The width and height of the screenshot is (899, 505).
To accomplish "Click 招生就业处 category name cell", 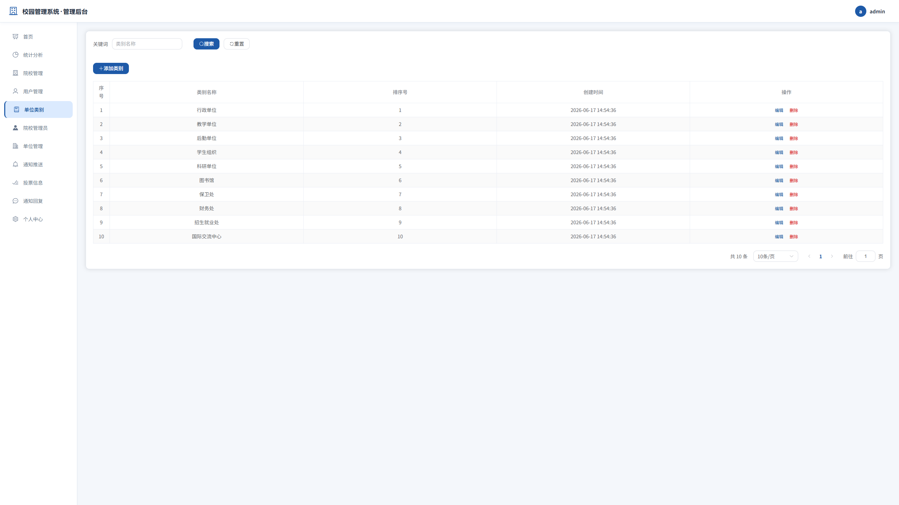I will 206,222.
